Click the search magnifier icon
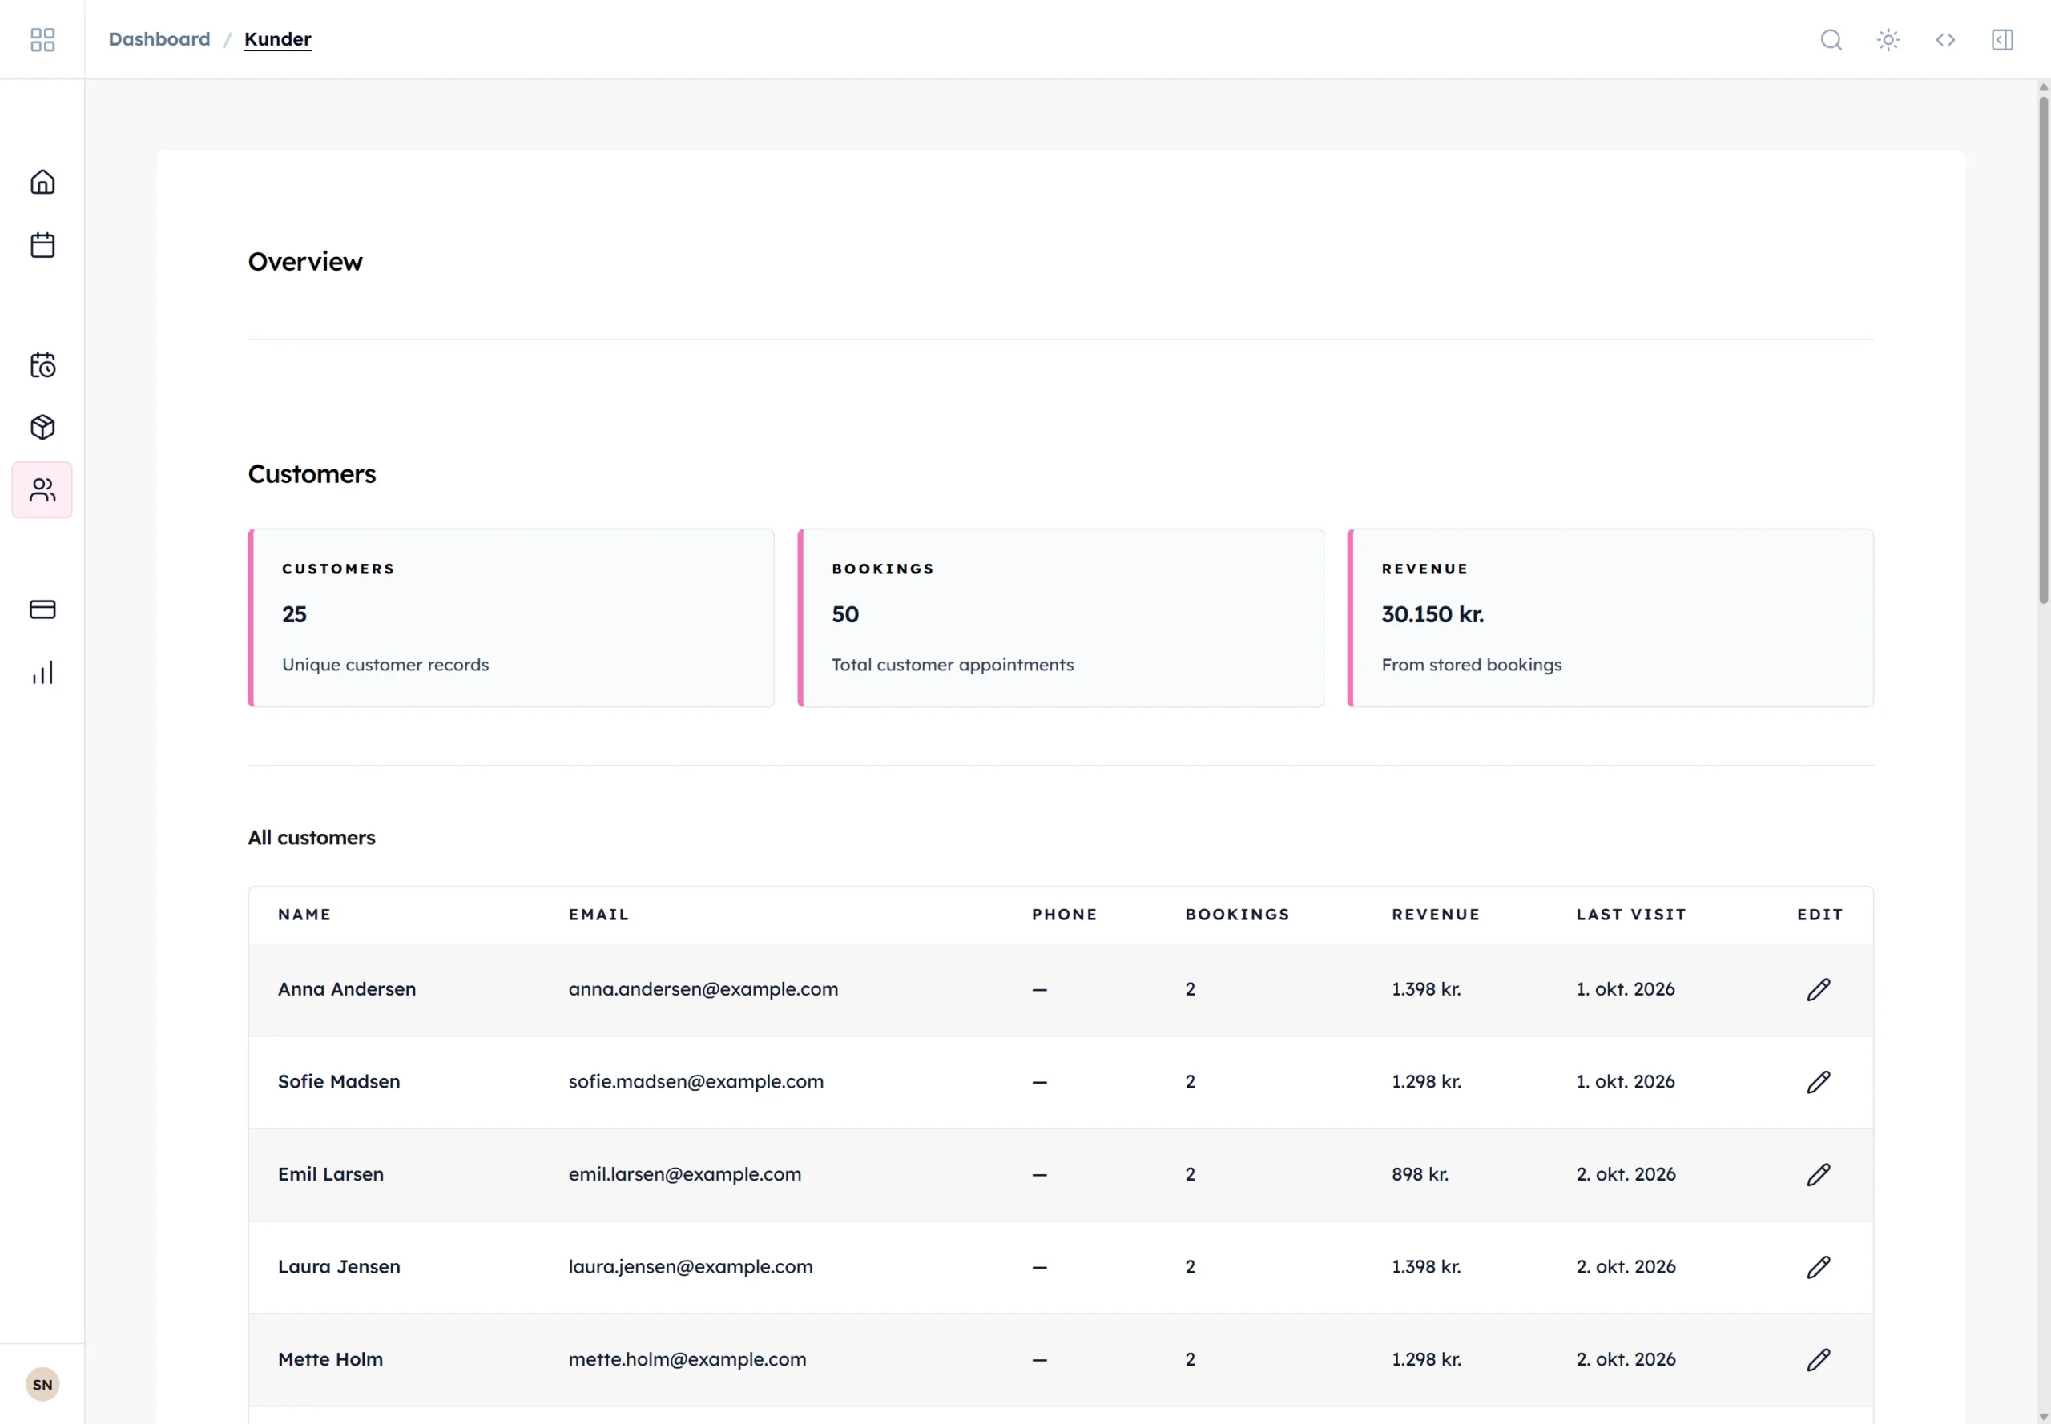 pyautogui.click(x=1831, y=39)
